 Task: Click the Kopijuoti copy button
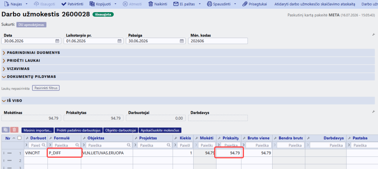tap(100, 4)
